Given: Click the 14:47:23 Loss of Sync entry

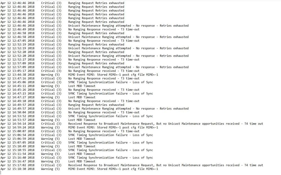Looking at the screenshot, I should point(111,94).
